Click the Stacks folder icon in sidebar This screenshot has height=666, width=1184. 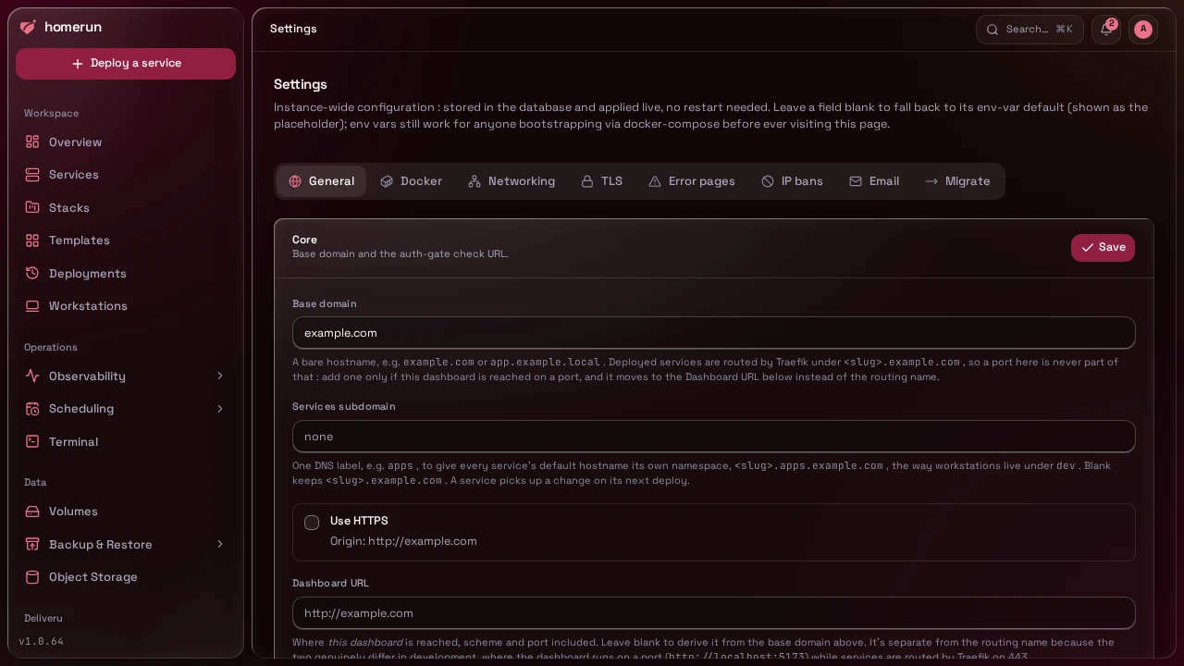[x=32, y=207]
